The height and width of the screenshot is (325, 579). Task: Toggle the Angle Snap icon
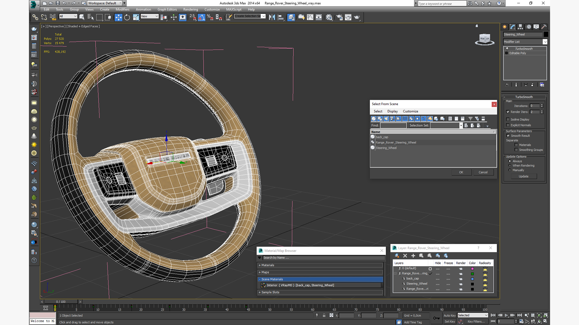201,17
